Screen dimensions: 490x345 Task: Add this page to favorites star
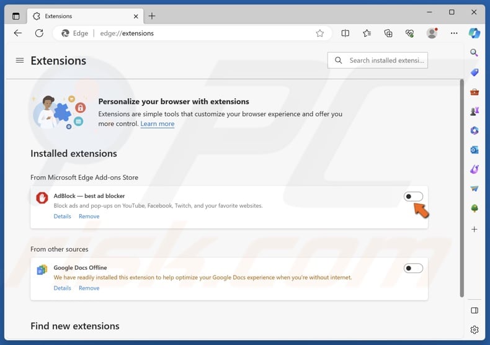(319, 33)
